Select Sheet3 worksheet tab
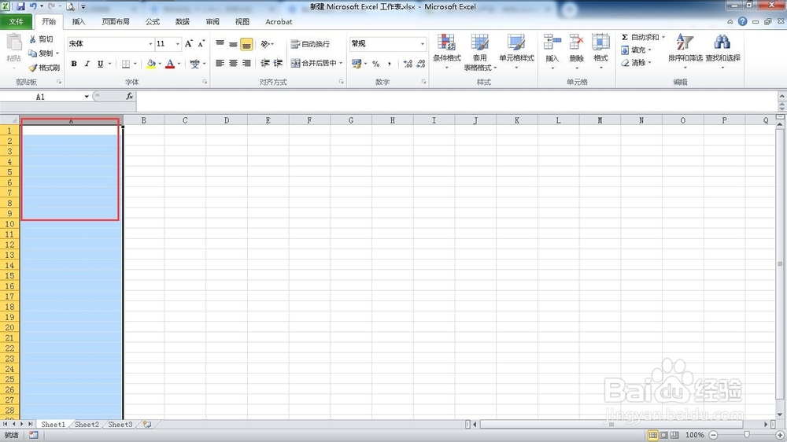This screenshot has height=442, width=787. pos(120,425)
